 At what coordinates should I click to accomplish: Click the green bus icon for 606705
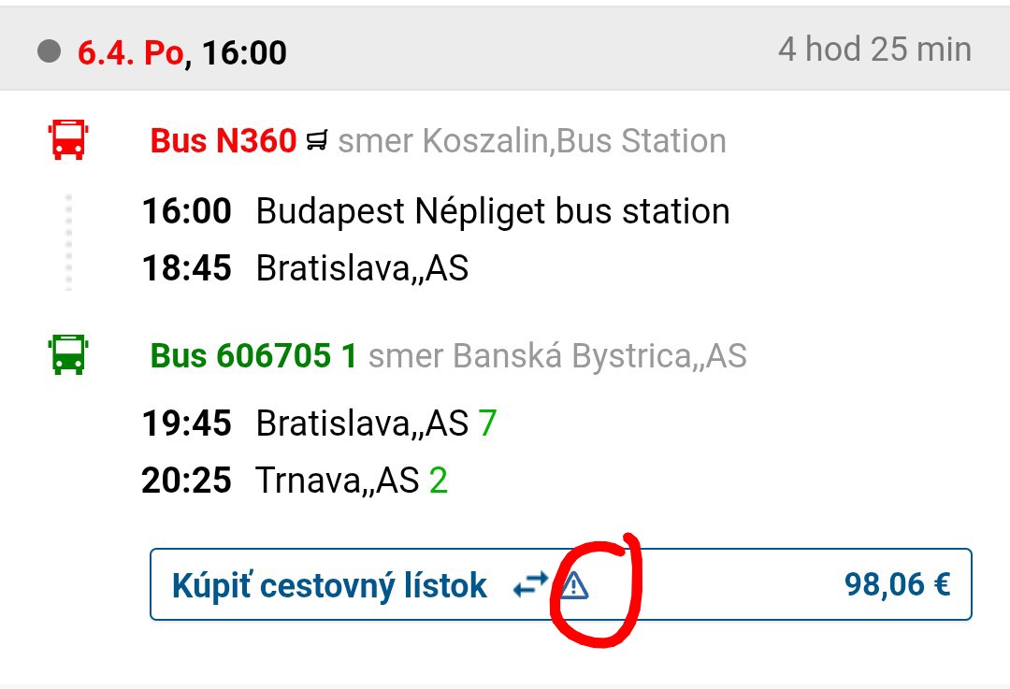click(x=67, y=355)
